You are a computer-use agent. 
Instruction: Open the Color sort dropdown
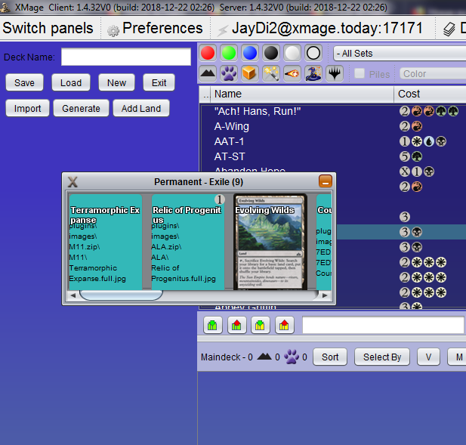point(433,73)
